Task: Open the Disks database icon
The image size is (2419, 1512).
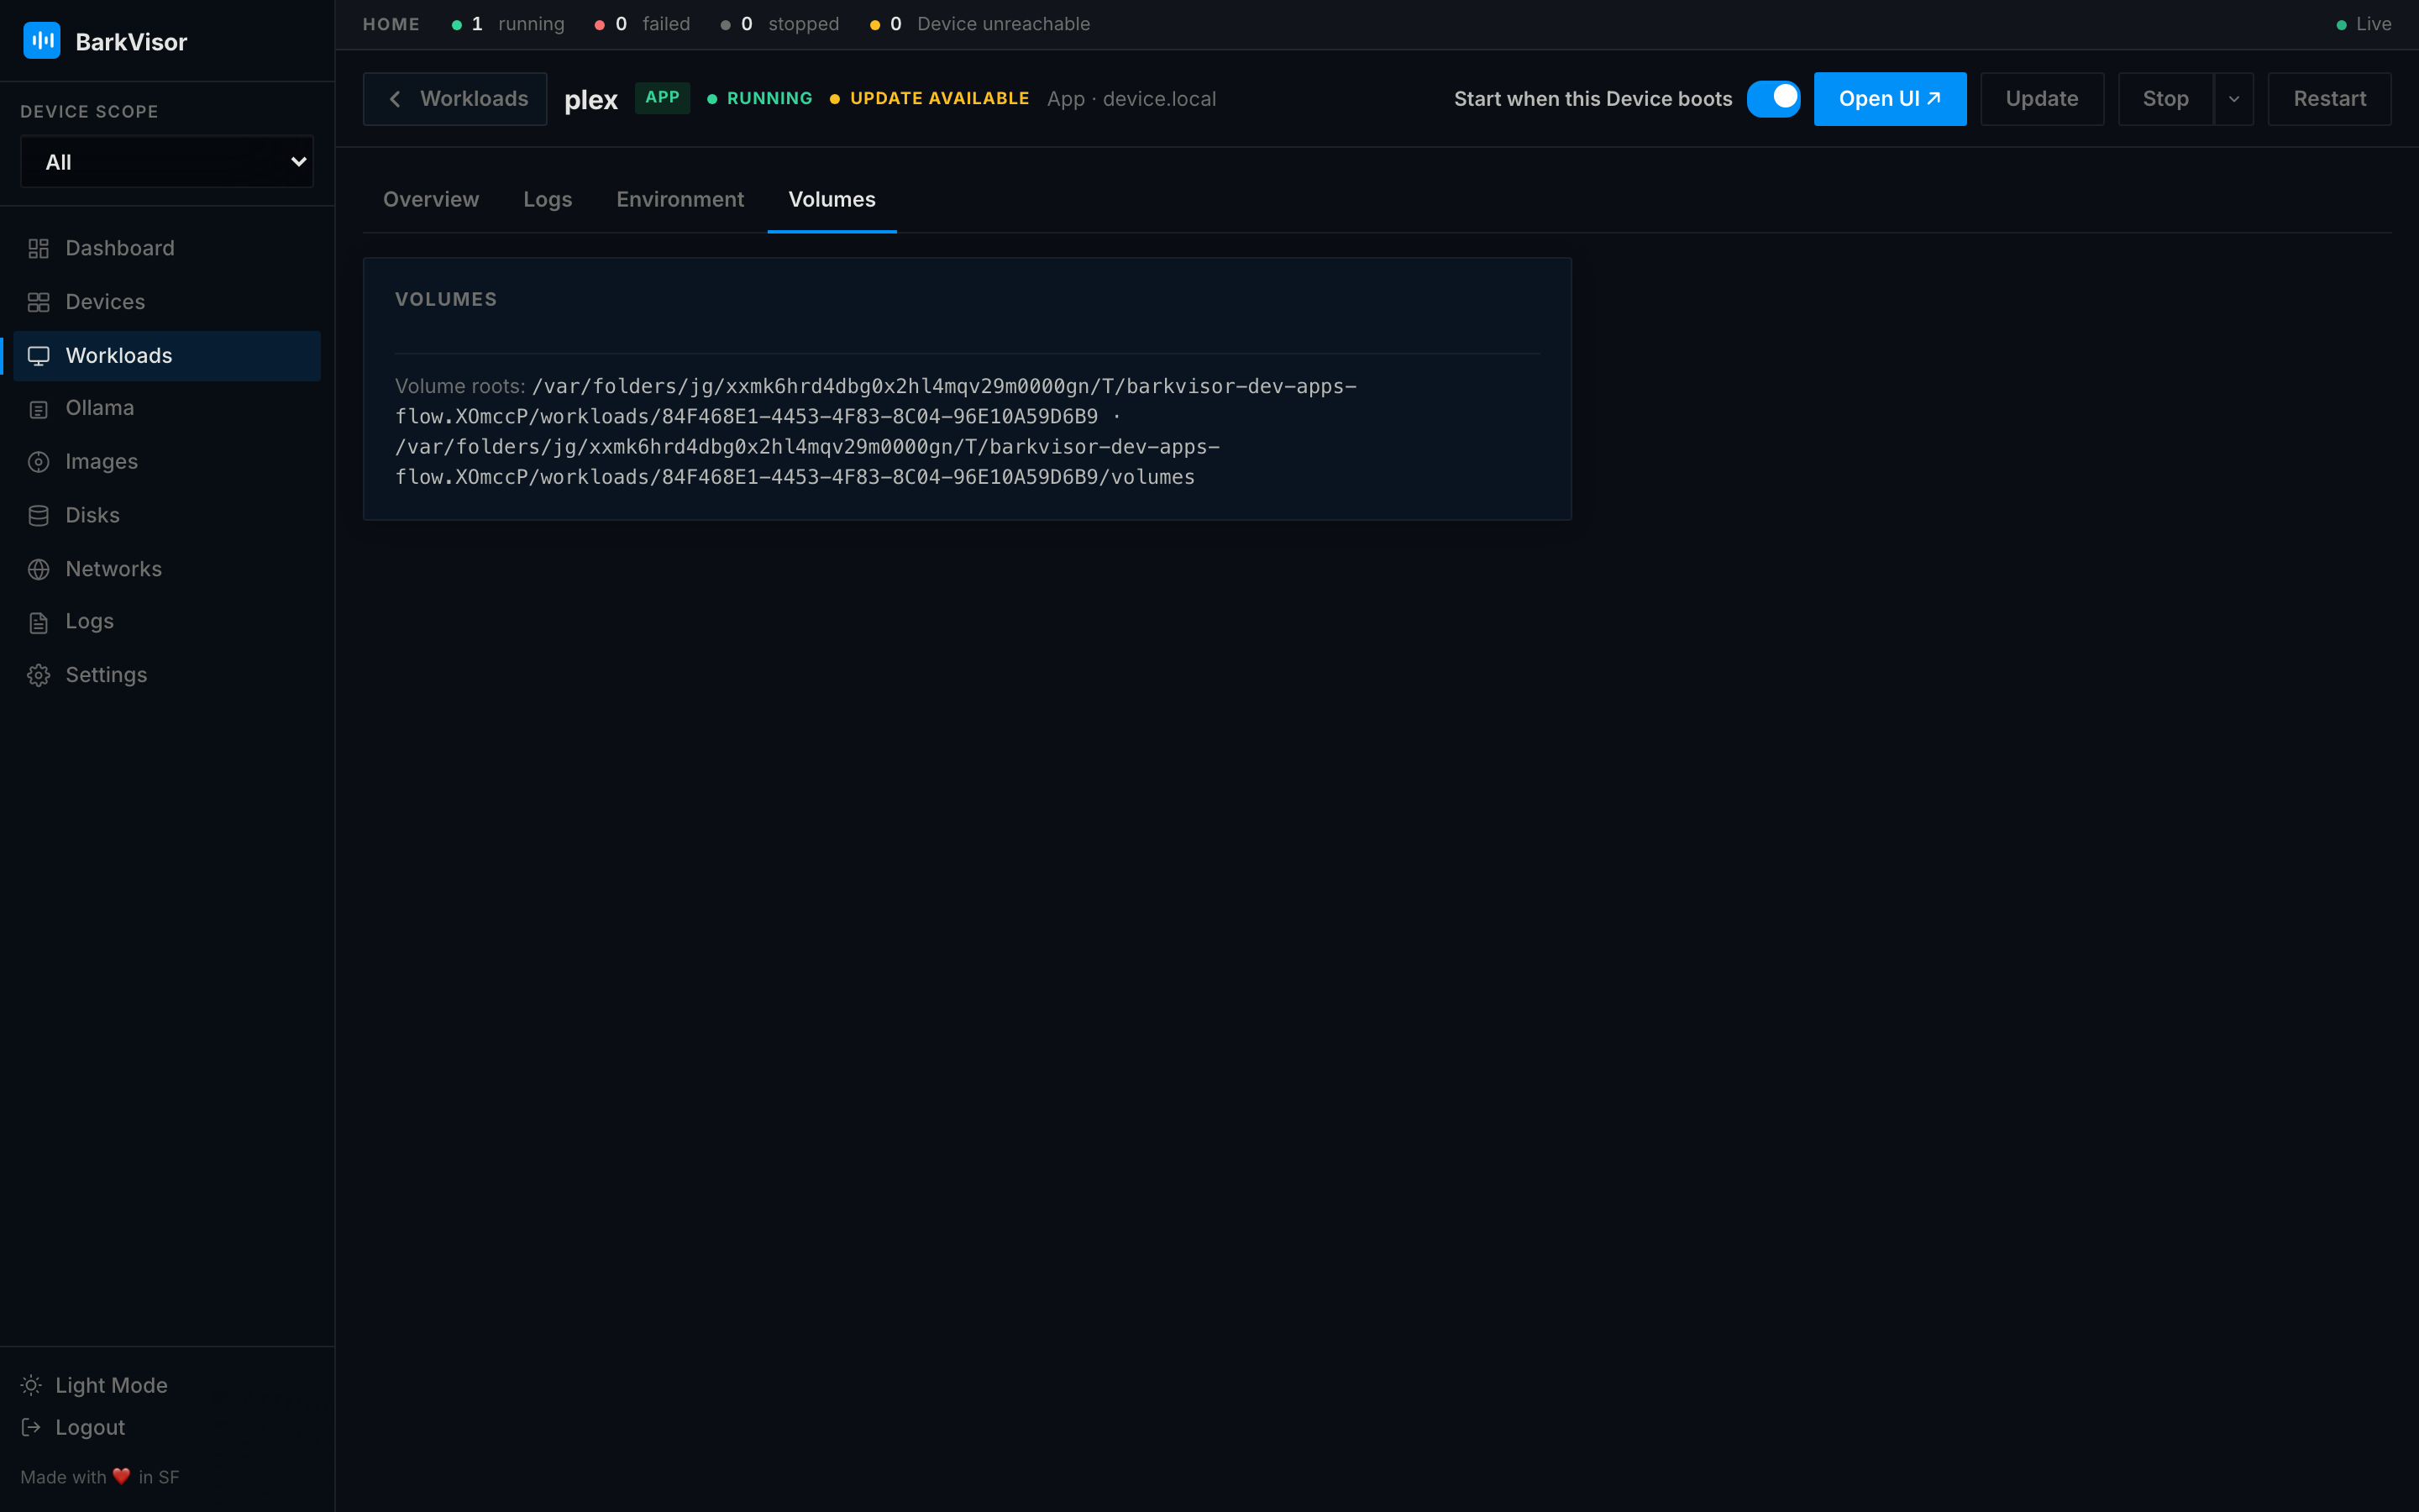Action: (38, 516)
